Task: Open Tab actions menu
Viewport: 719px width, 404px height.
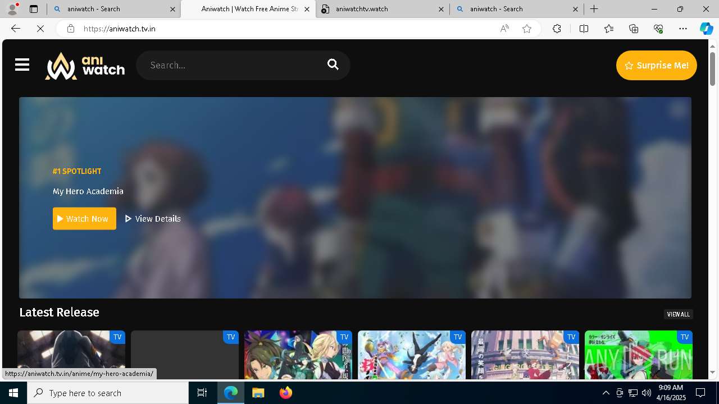Action: click(34, 9)
